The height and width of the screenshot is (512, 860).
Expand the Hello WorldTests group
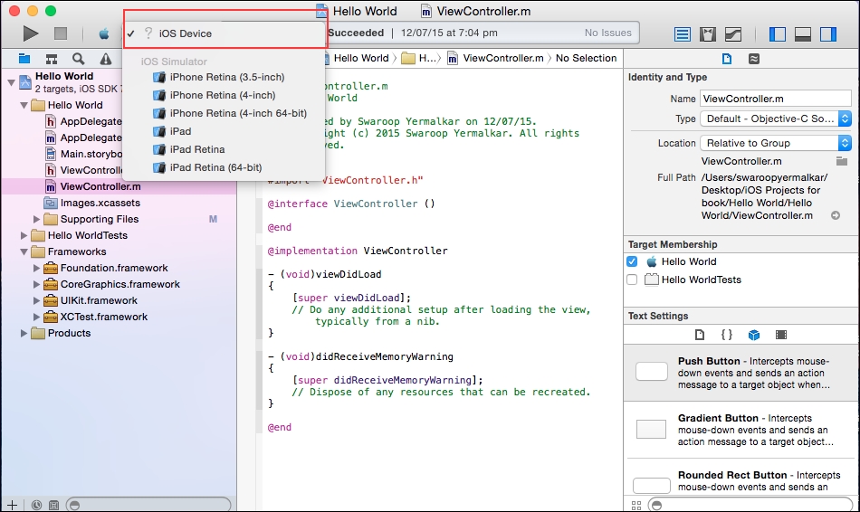coord(24,235)
